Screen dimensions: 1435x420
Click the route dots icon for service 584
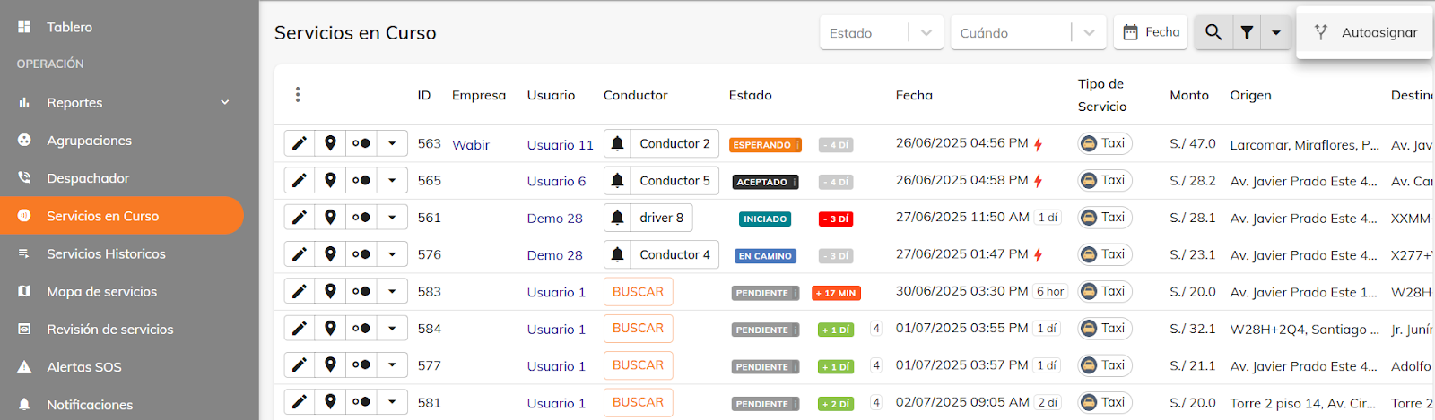point(361,329)
